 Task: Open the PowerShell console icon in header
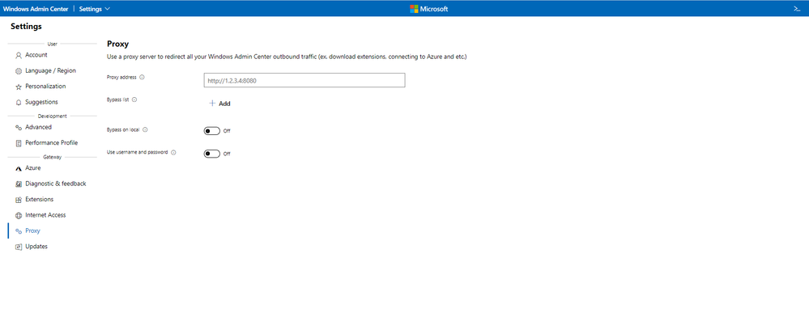pos(797,9)
